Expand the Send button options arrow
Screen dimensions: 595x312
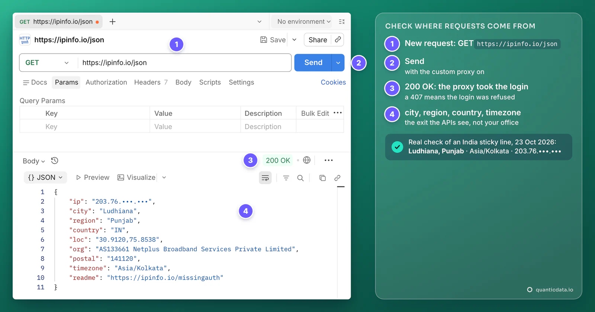338,63
